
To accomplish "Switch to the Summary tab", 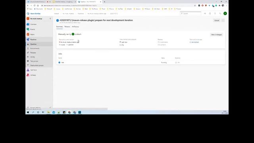I will pyautogui.click(x=60, y=27).
